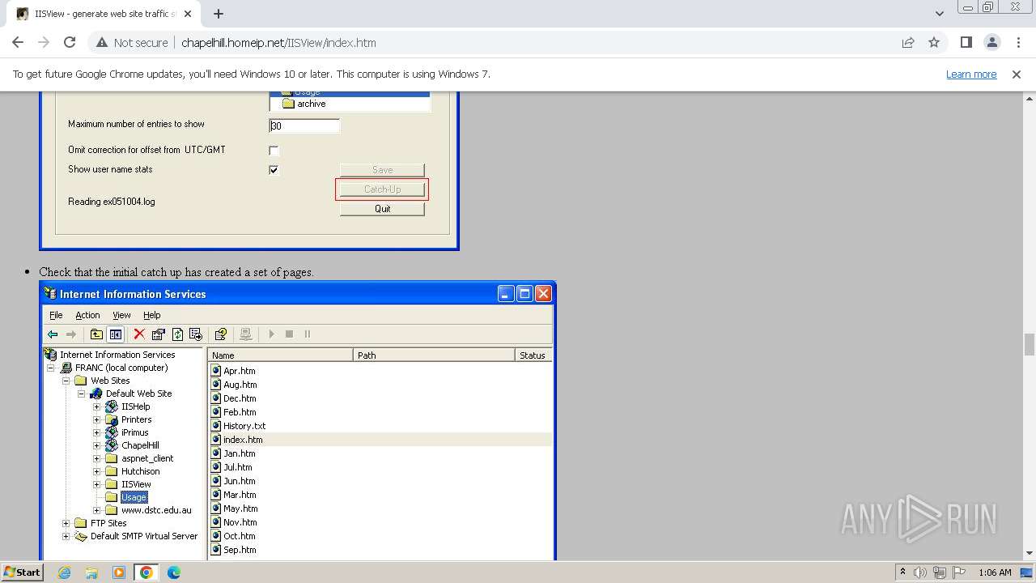Screen dimensions: 1036x583
Task: Go back to the previous page
Action: (18, 42)
